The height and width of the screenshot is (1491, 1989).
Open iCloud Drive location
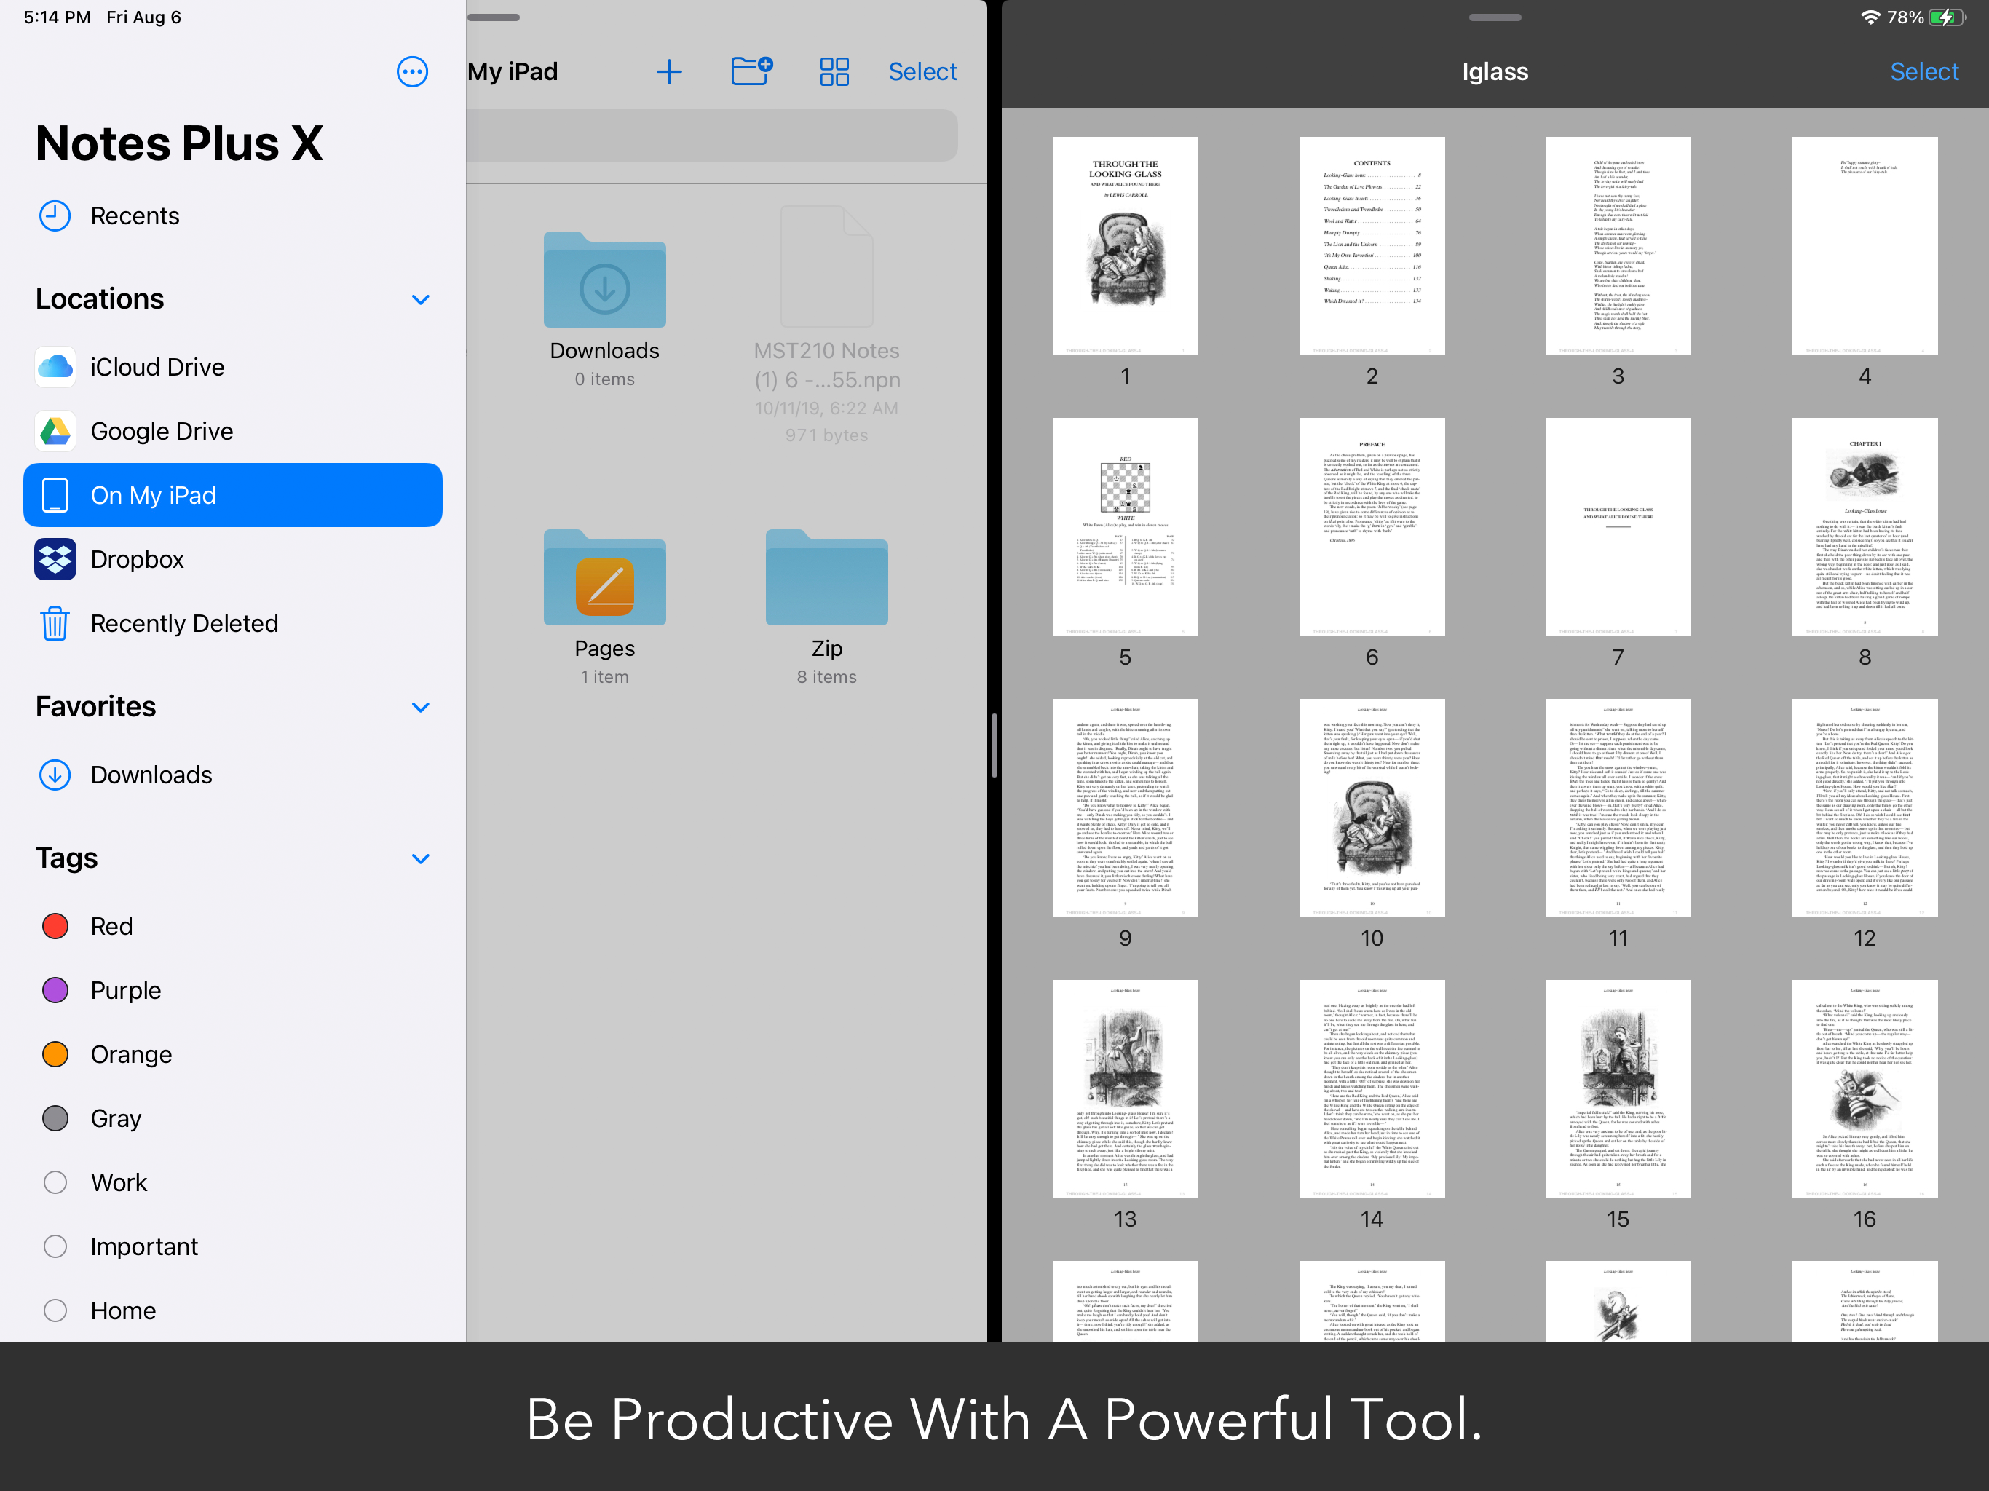[x=157, y=367]
